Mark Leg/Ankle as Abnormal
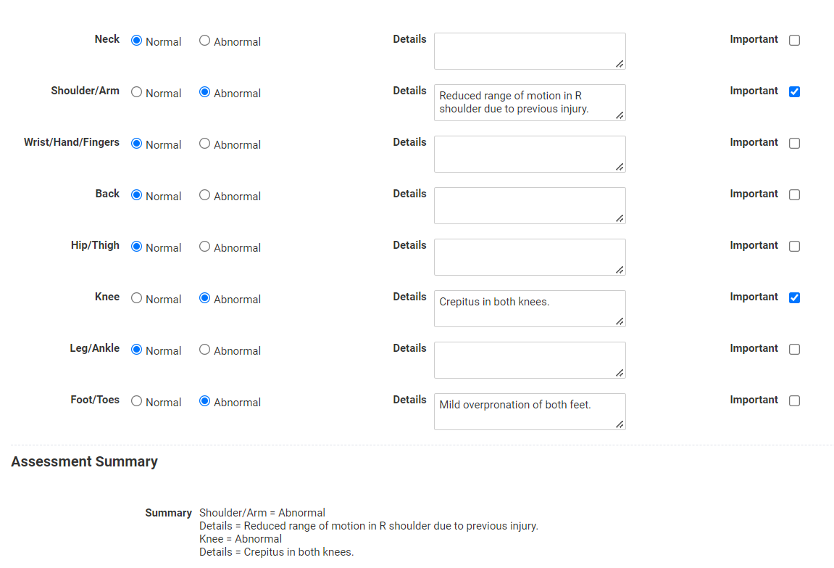The image size is (834, 568). click(x=205, y=350)
